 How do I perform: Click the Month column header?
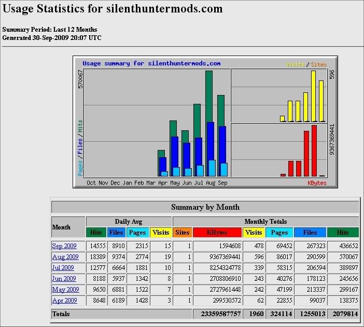pos(68,227)
